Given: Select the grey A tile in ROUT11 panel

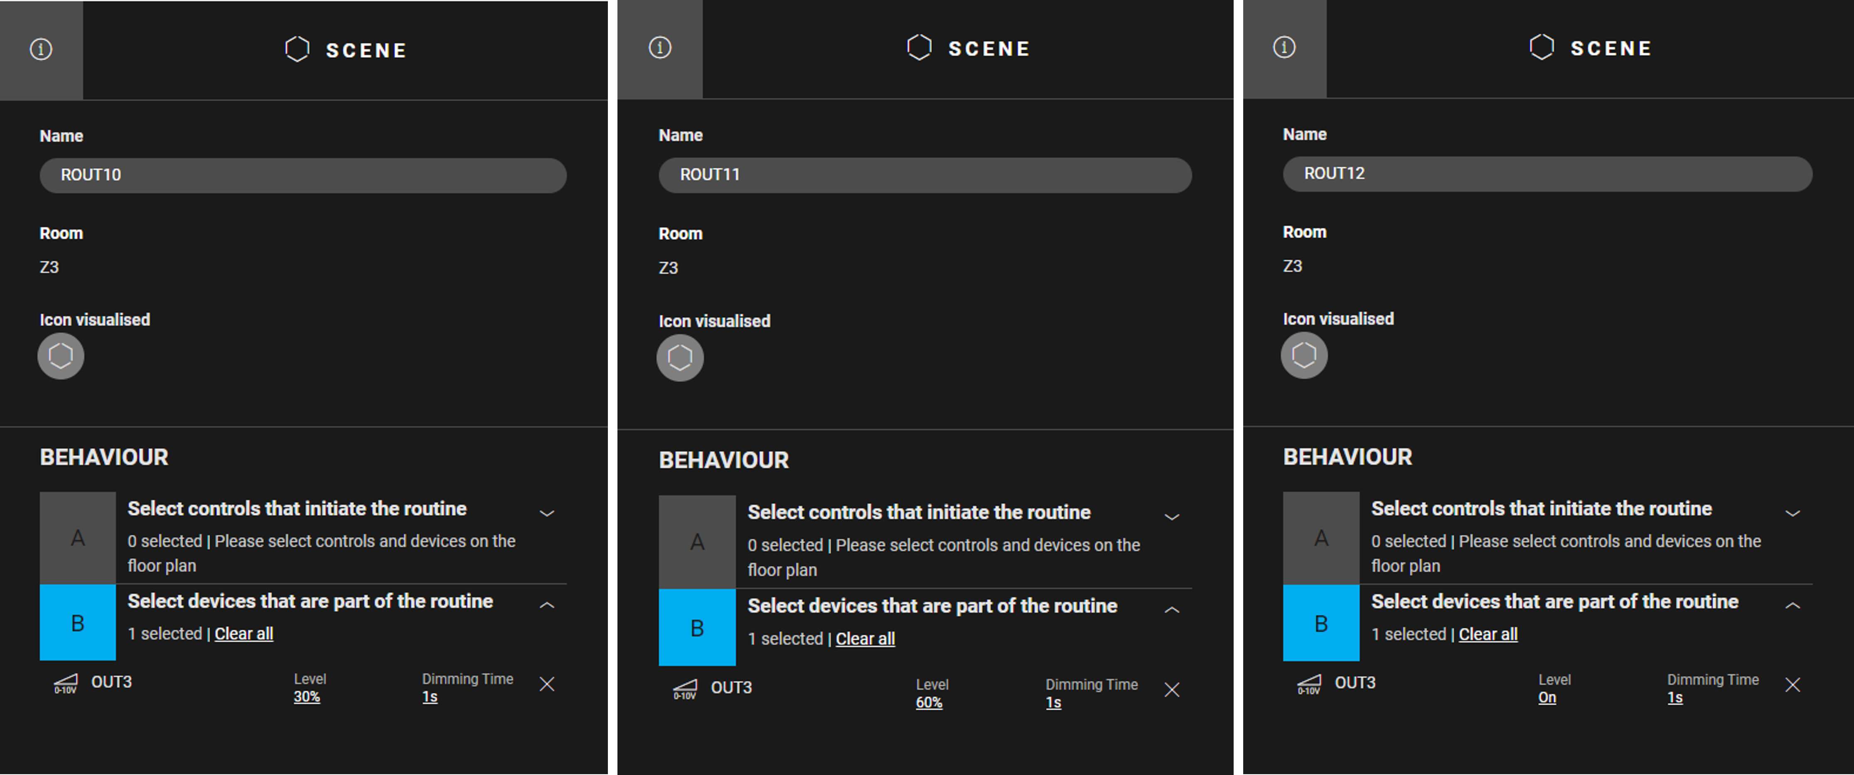Looking at the screenshot, I should [x=697, y=542].
